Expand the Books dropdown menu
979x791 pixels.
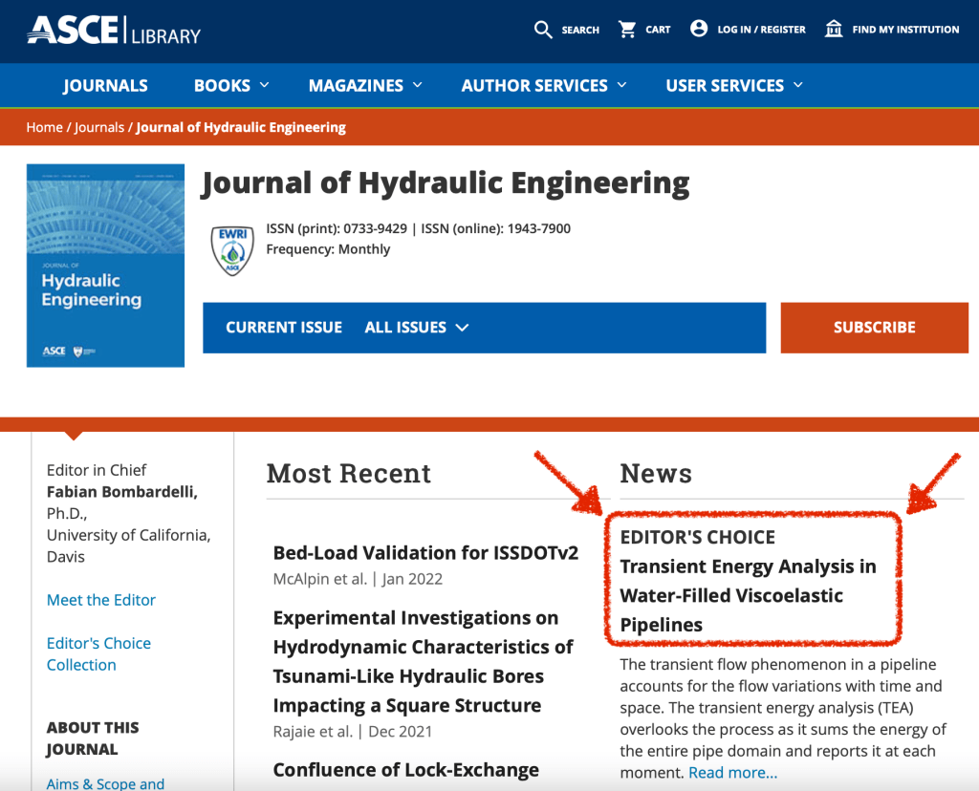(231, 86)
